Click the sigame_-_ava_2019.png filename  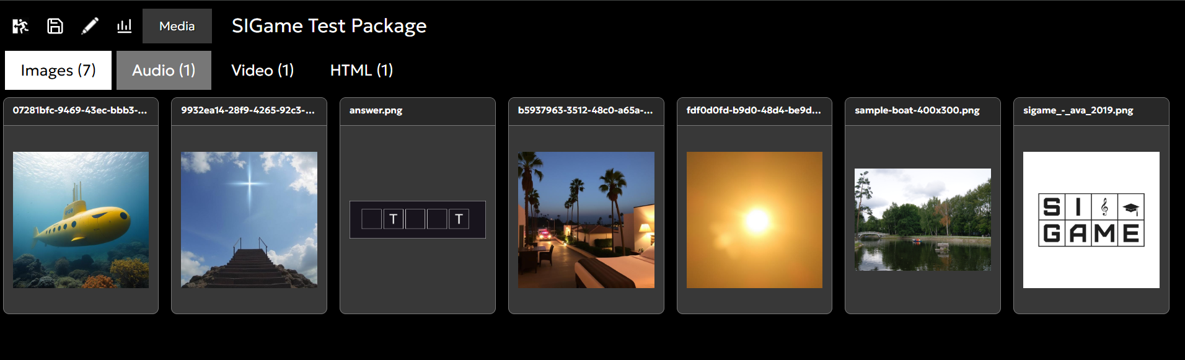pos(1078,110)
